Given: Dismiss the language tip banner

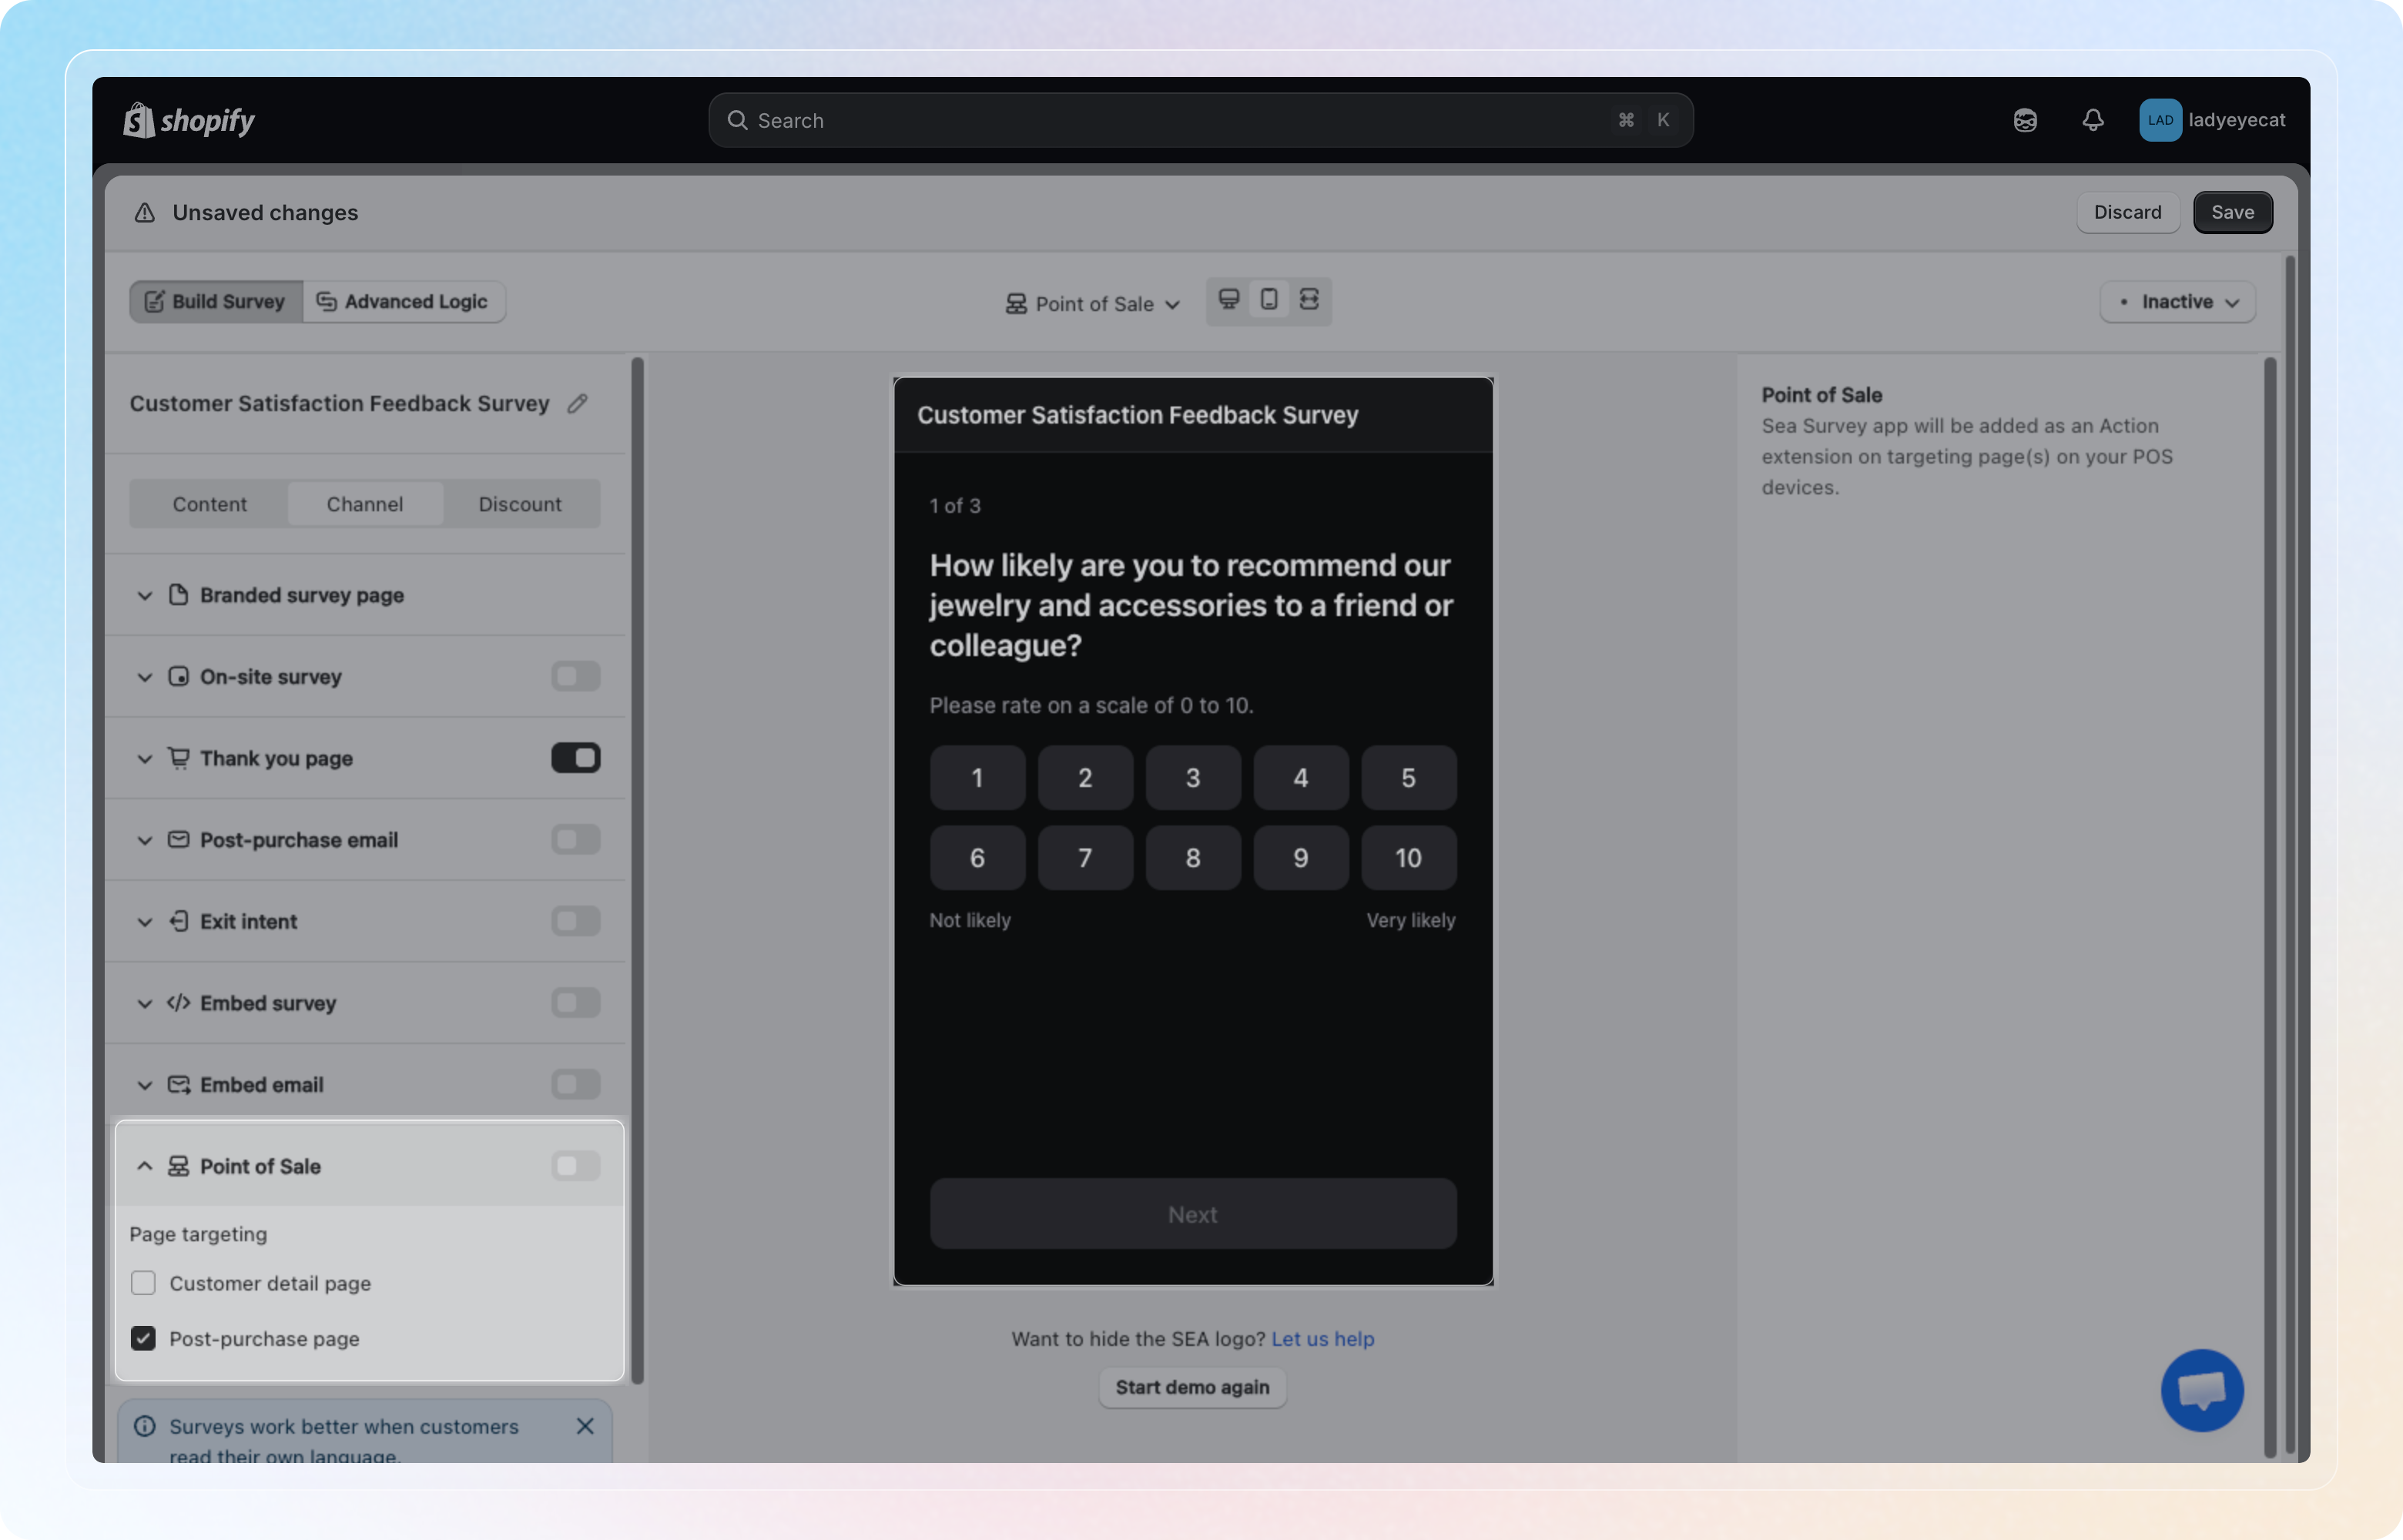Looking at the screenshot, I should [x=585, y=1426].
